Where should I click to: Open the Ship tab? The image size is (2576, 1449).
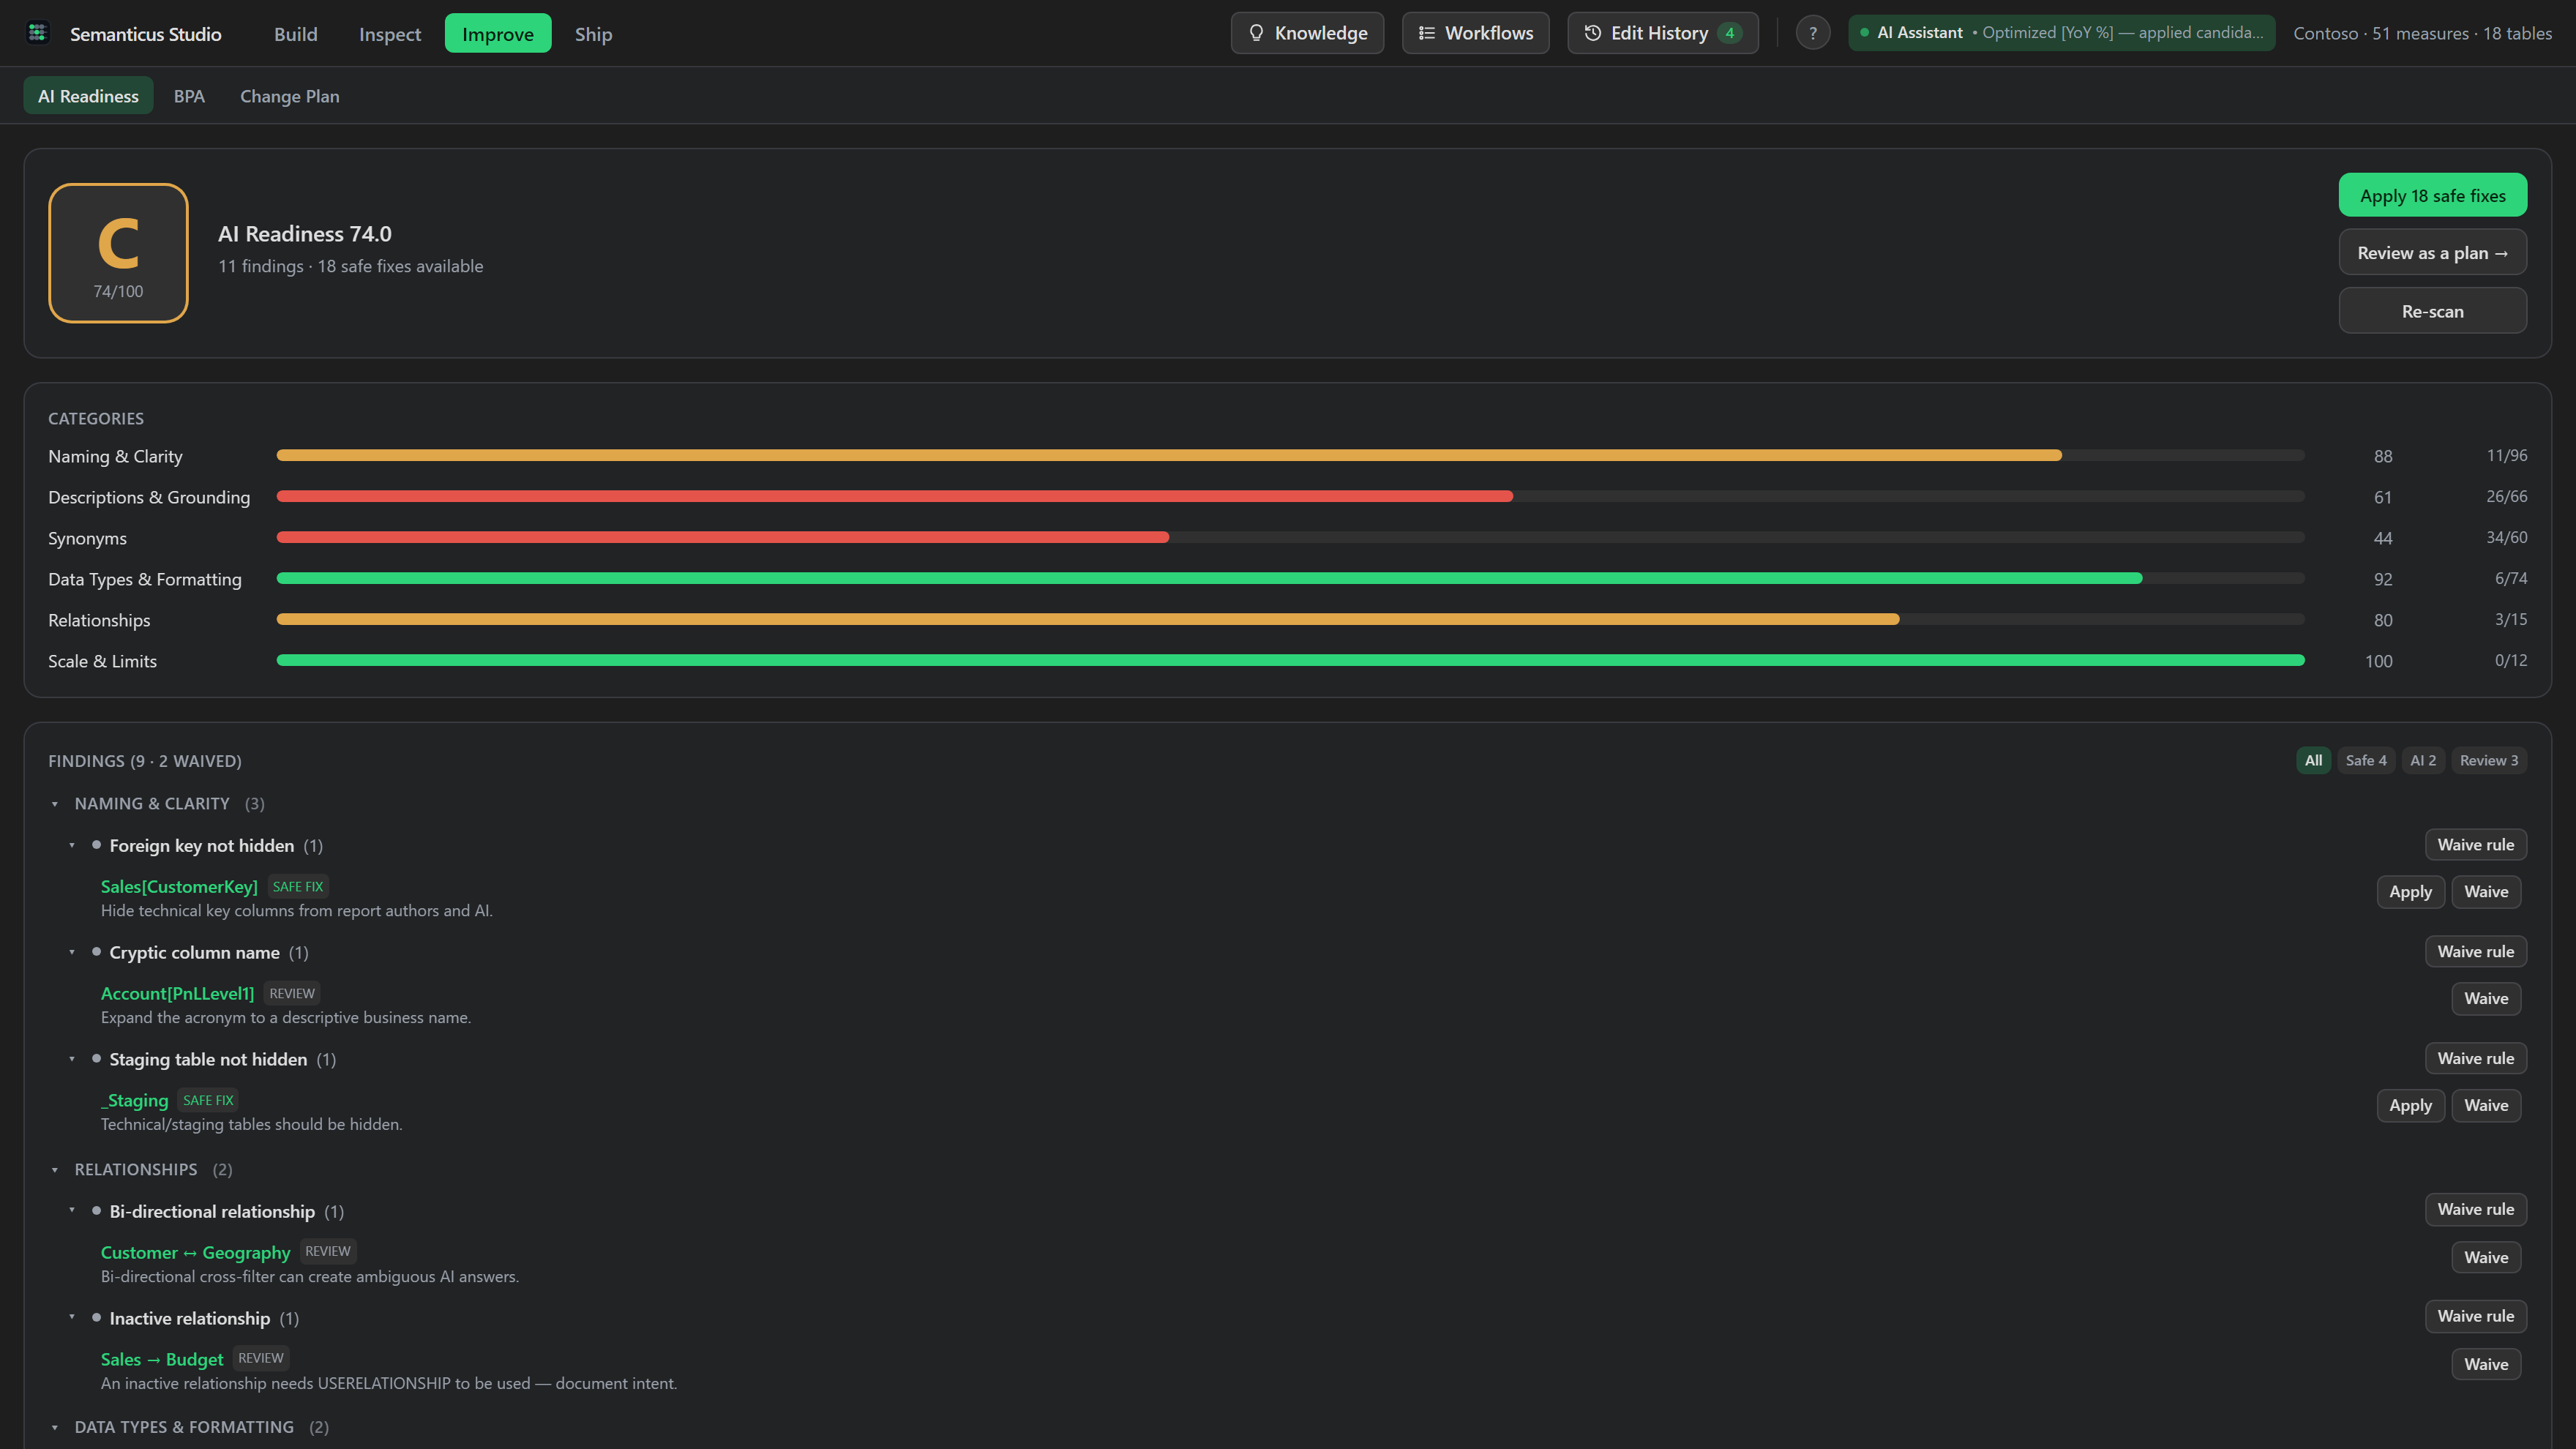point(593,34)
